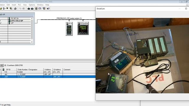The height and width of the screenshot is (106, 189).
Task: Click the DroidCam camera video feed
Action: (142, 56)
